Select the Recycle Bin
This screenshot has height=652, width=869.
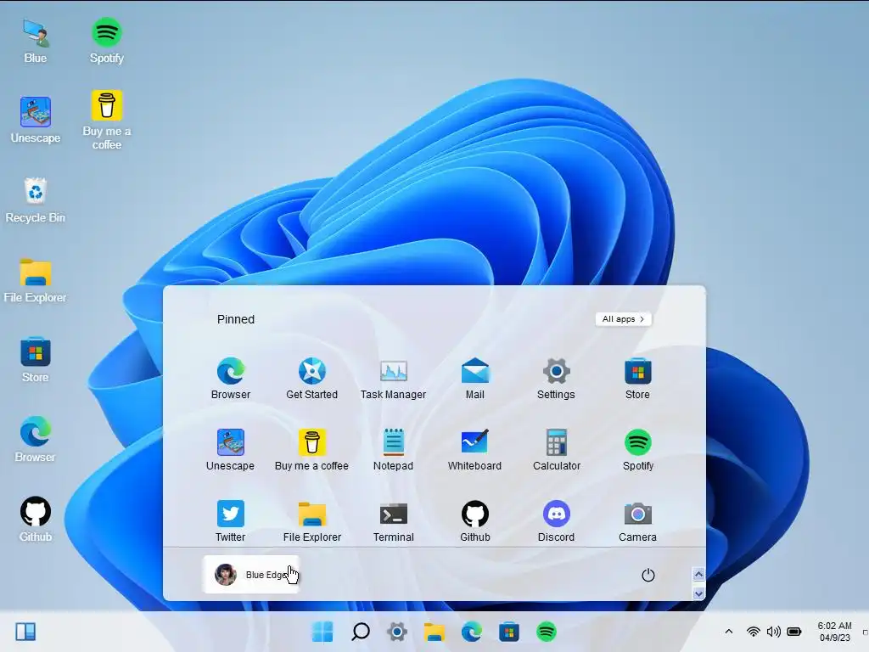pos(36,200)
